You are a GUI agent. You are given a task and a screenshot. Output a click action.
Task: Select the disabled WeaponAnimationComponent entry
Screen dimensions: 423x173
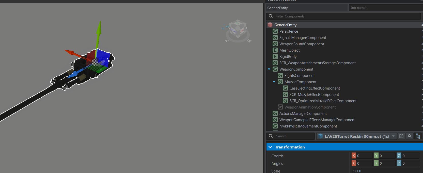[x=310, y=107]
